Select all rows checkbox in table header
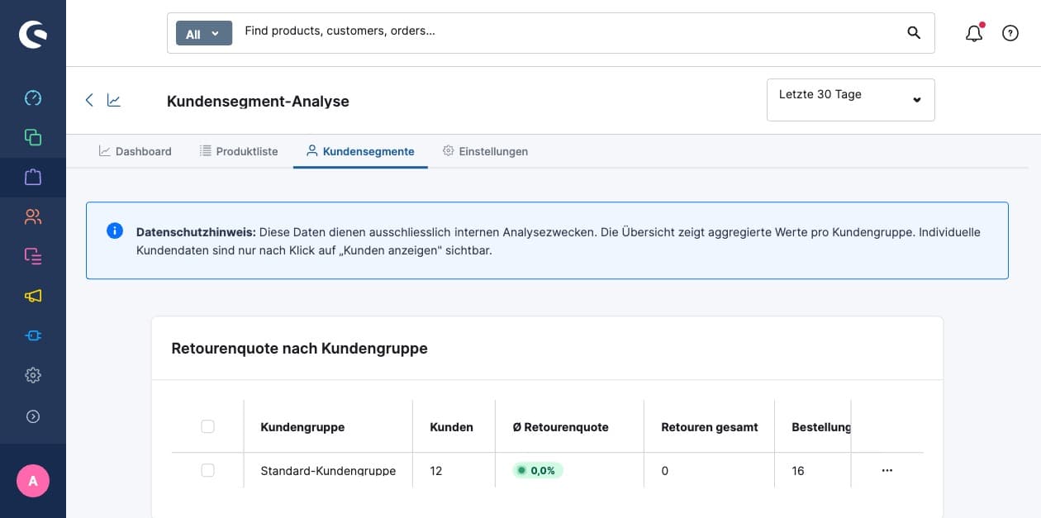Image resolution: width=1041 pixels, height=518 pixels. coord(207,426)
